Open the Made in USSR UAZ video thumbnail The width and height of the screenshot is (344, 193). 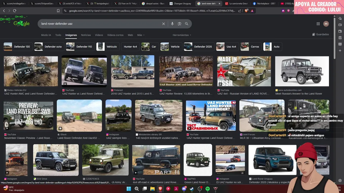tap(244, 71)
